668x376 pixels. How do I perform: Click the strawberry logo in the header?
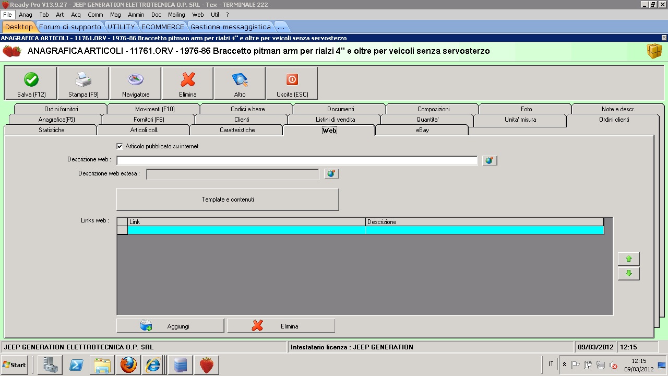pyautogui.click(x=12, y=51)
